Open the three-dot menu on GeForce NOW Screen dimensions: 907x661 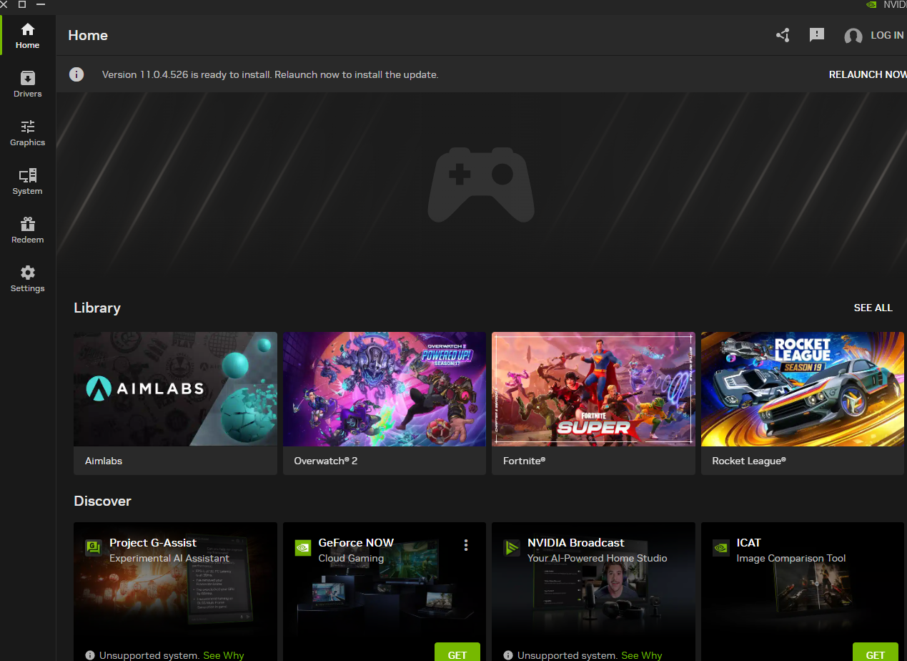(x=466, y=545)
